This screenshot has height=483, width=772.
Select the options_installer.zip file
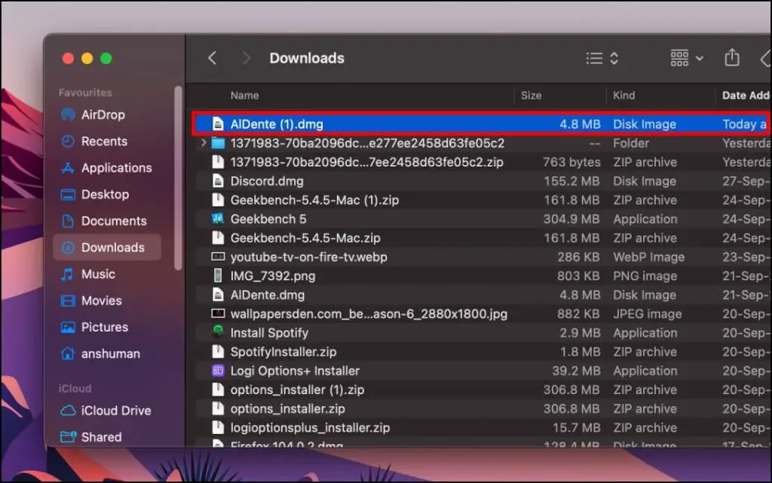(287, 408)
